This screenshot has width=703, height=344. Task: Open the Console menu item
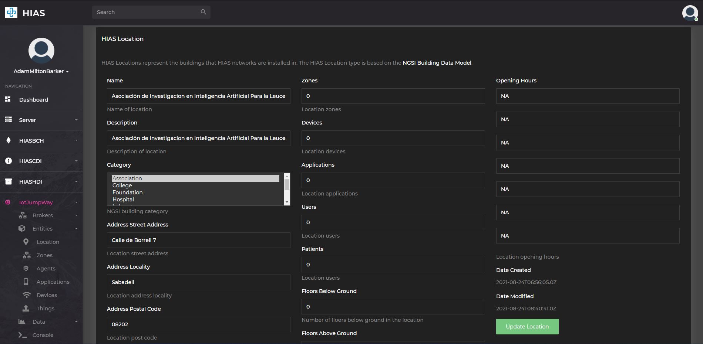tap(43, 335)
